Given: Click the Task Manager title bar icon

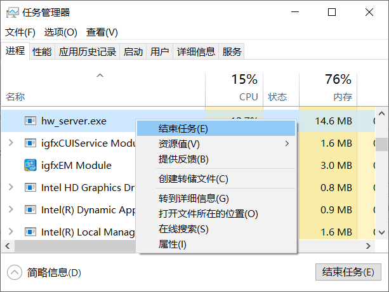Looking at the screenshot, I should click(12, 12).
